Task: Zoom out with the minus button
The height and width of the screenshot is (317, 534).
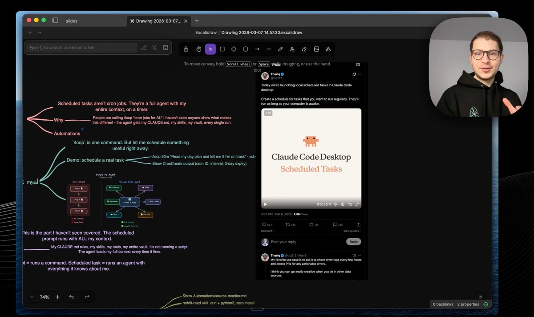Action: [32, 297]
